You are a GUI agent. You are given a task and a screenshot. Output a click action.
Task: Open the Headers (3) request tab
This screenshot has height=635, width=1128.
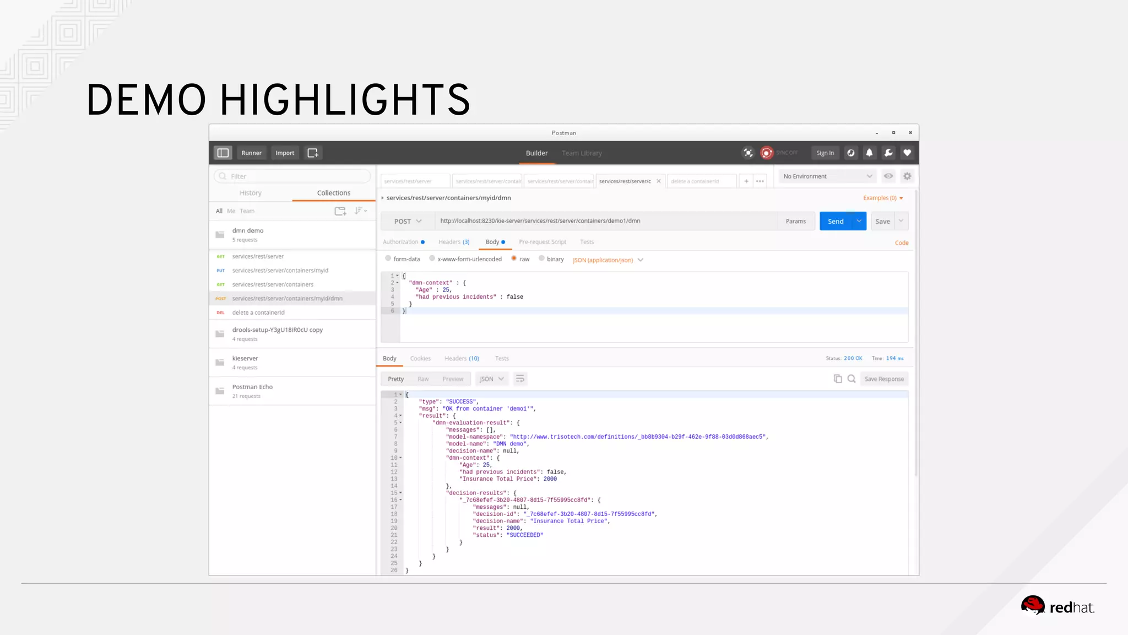[x=454, y=242]
